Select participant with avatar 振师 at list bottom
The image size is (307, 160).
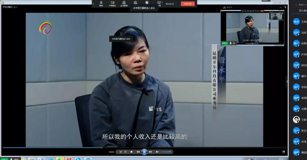296,153
